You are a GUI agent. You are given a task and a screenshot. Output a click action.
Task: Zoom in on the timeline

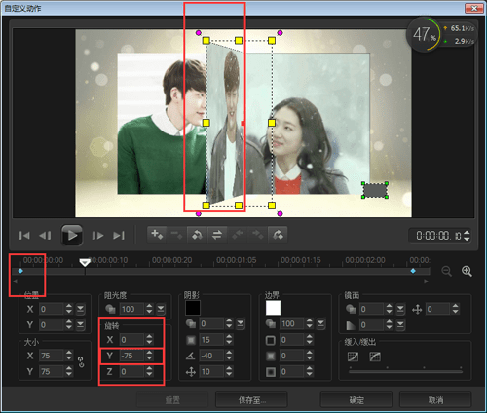coord(467,271)
